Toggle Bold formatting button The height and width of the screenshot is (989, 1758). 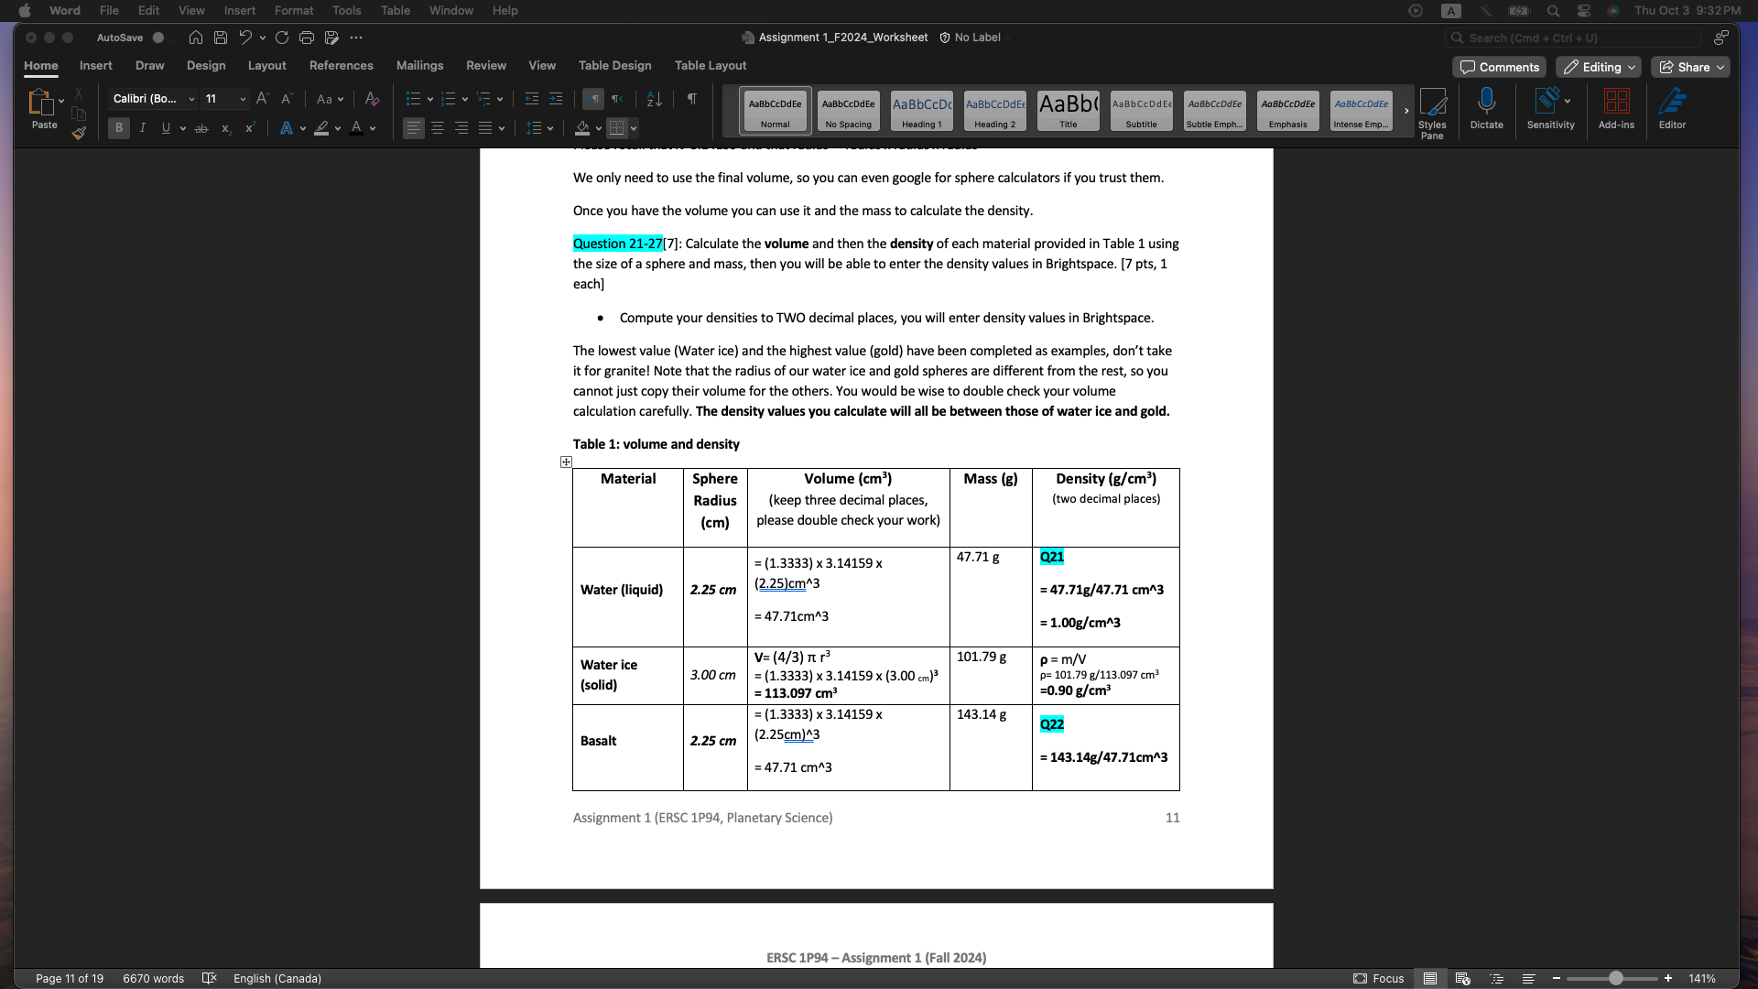coord(118,129)
